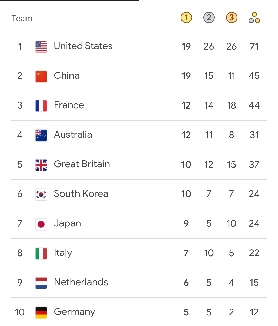Click the Germany flag icon

(x=41, y=313)
